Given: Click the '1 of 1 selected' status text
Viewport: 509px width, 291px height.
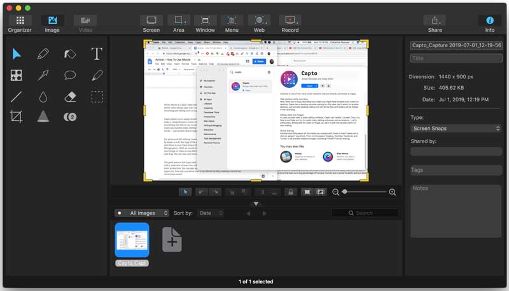Looking at the screenshot, I should pyautogui.click(x=256, y=281).
